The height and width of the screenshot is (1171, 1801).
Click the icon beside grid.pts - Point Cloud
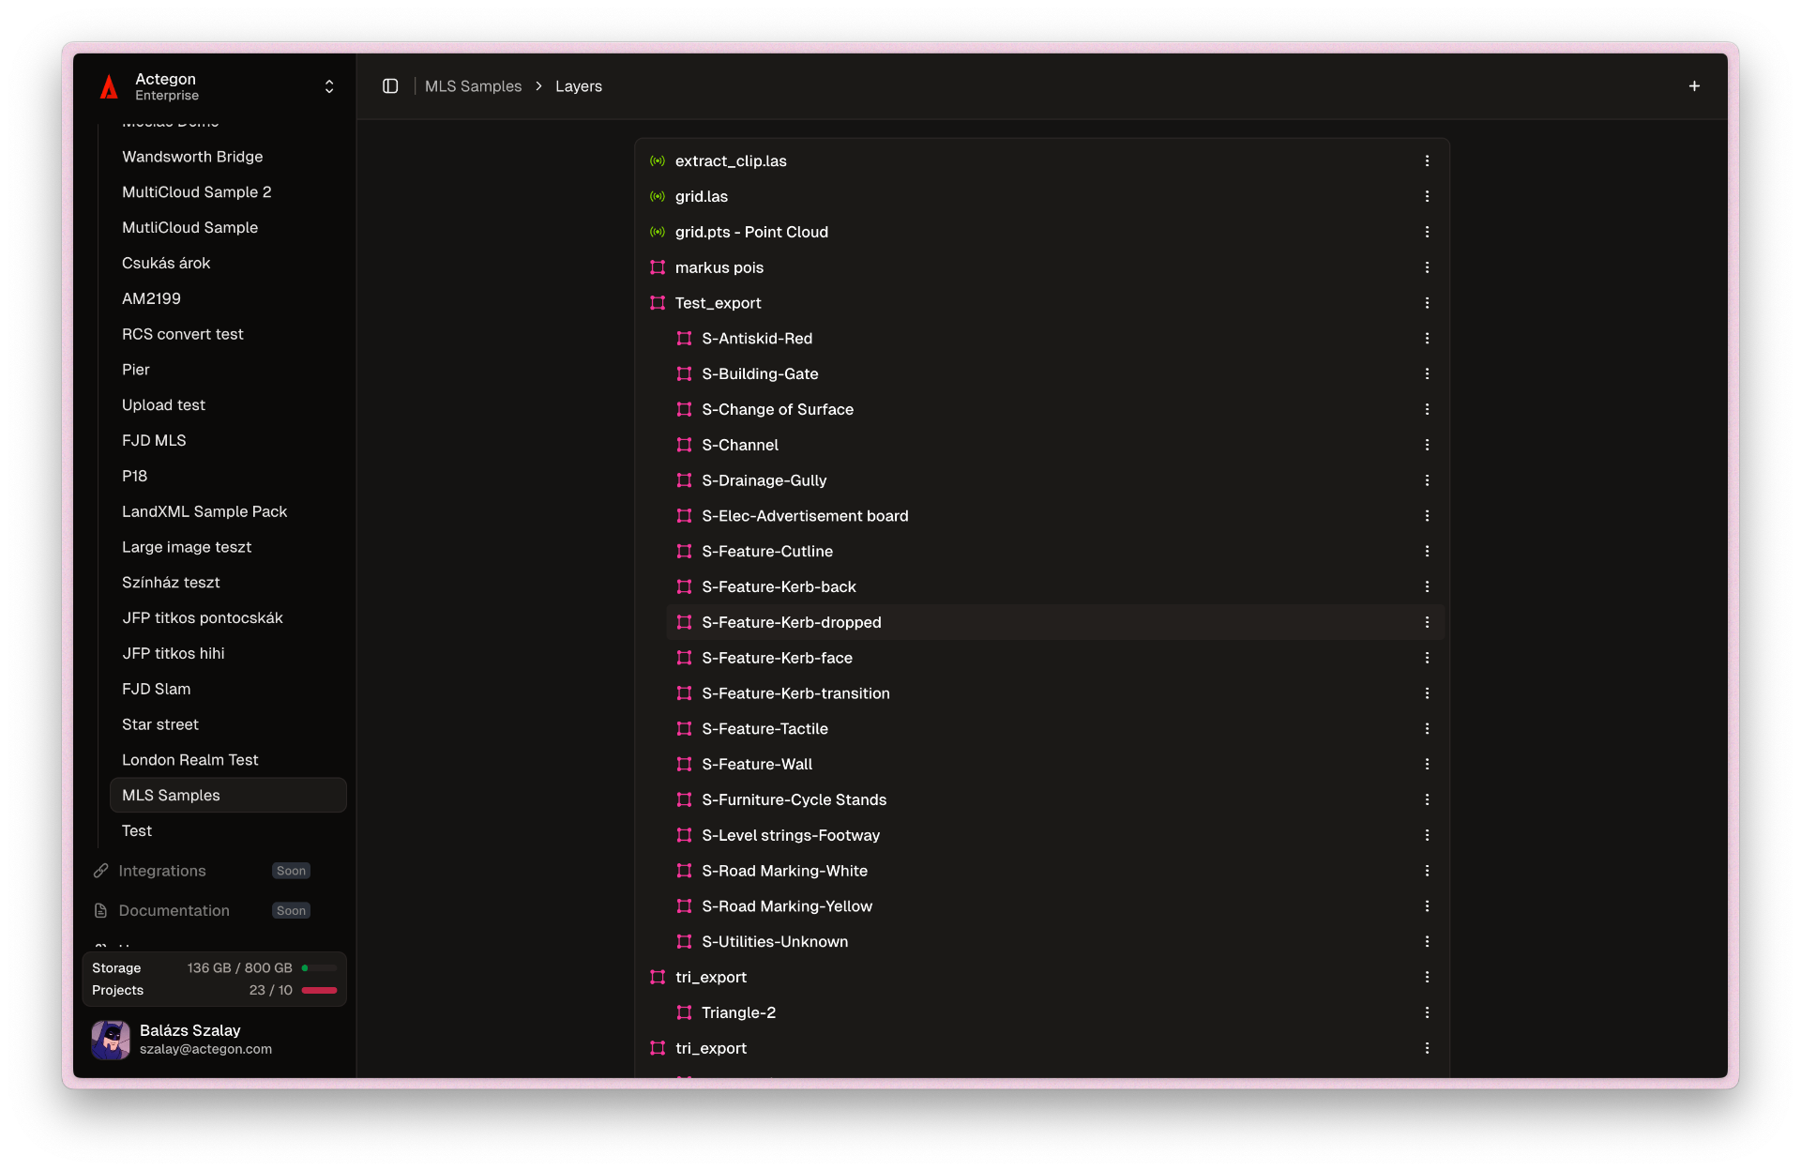click(658, 232)
